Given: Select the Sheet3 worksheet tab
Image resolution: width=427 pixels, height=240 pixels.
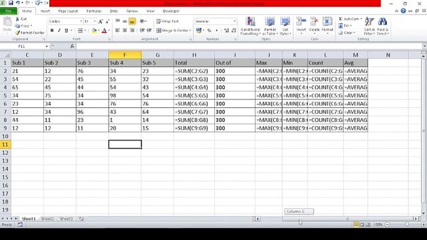Looking at the screenshot, I should 66,219.
